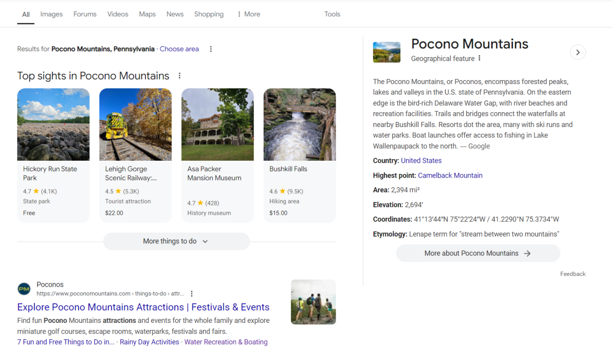Click the poconomountains.com URL breadcrumb
Viewport: 612px width, 353px height.
coord(110,294)
